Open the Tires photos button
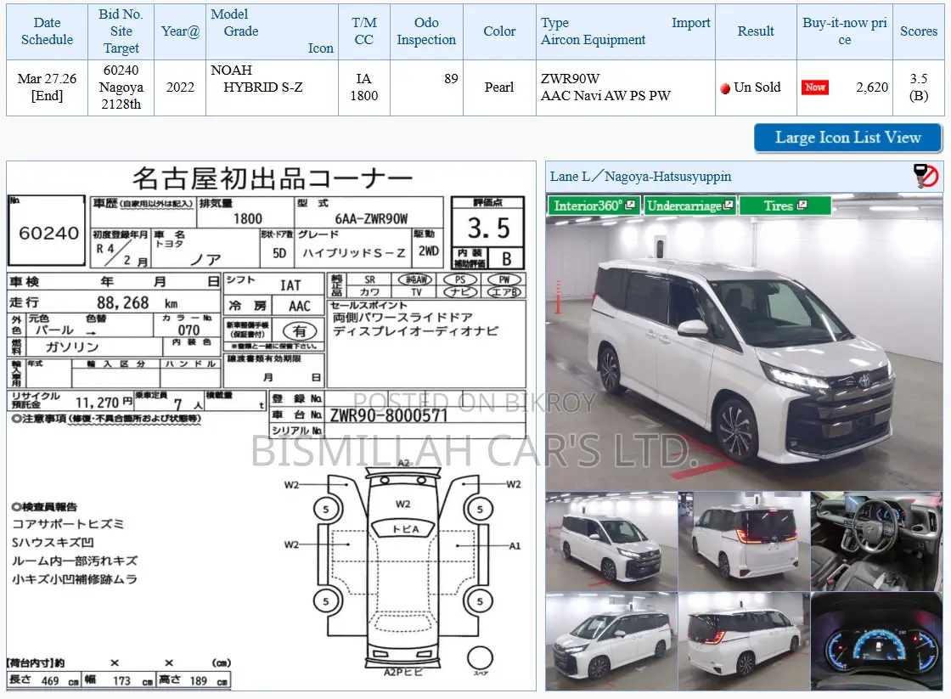Image resolution: width=951 pixels, height=699 pixels. (x=785, y=206)
